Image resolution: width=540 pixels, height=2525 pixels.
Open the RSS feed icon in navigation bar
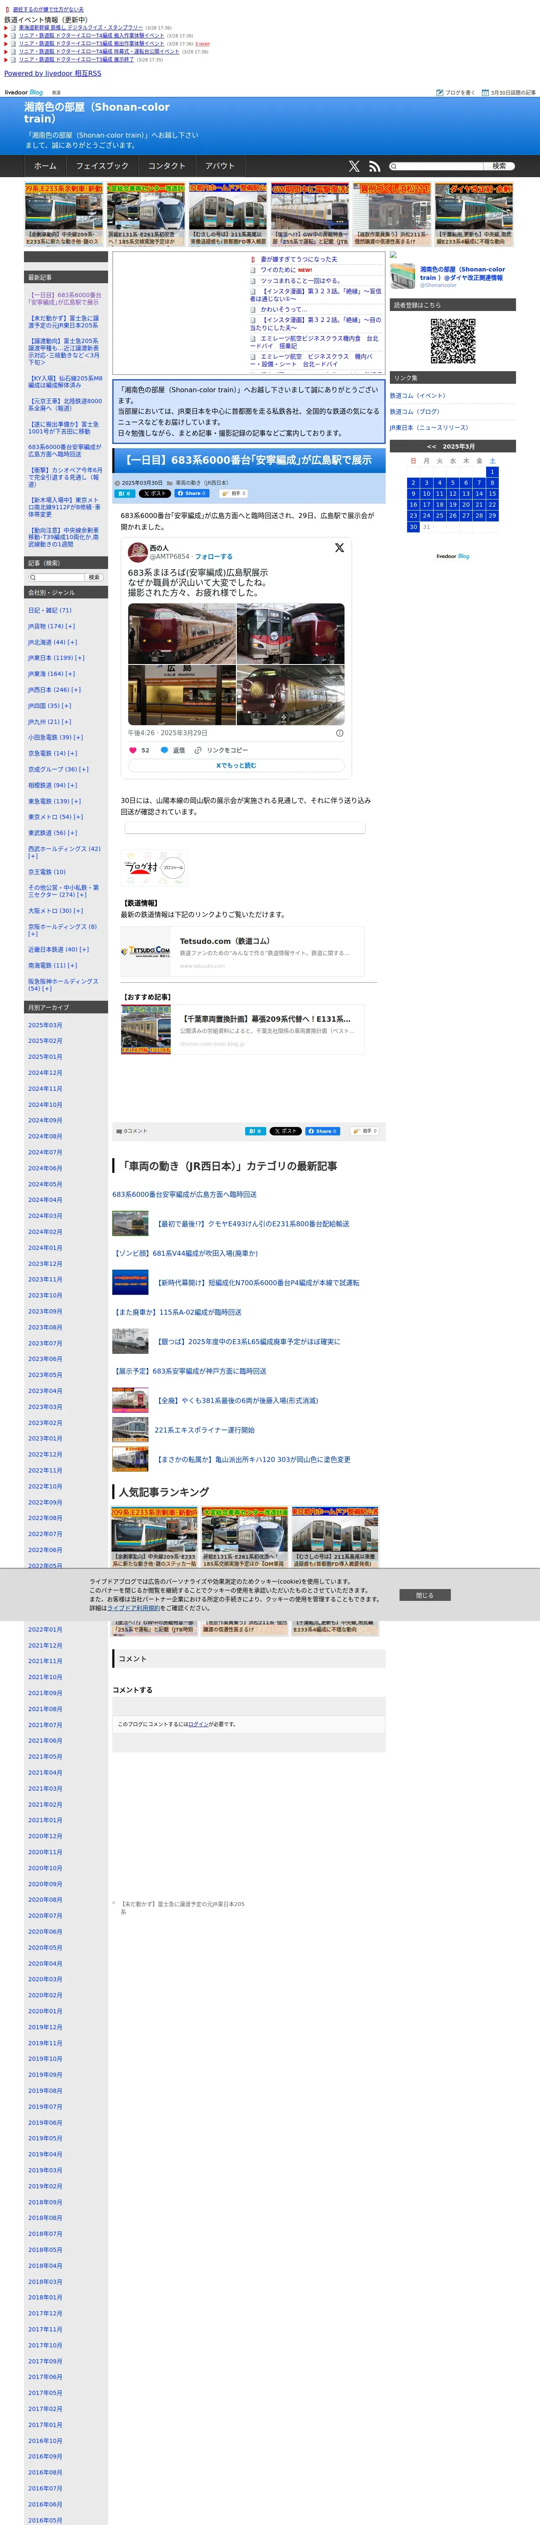coord(374,167)
